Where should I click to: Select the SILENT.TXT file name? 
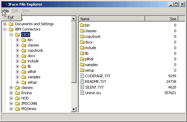[x=94, y=87]
